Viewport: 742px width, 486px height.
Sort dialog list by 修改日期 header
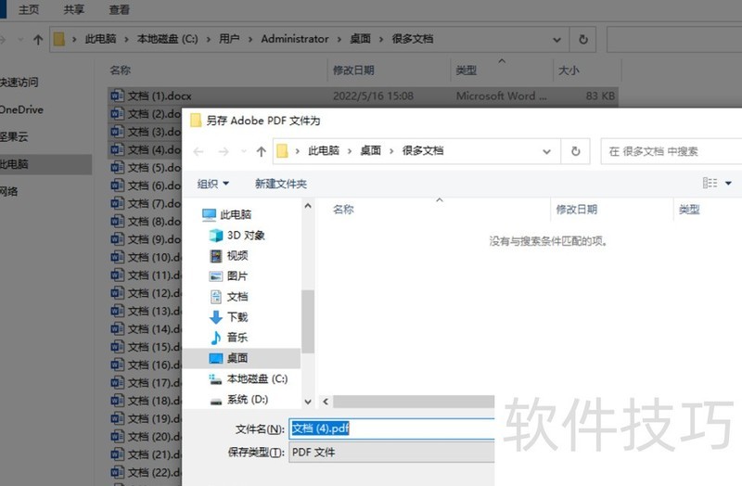pyautogui.click(x=576, y=210)
